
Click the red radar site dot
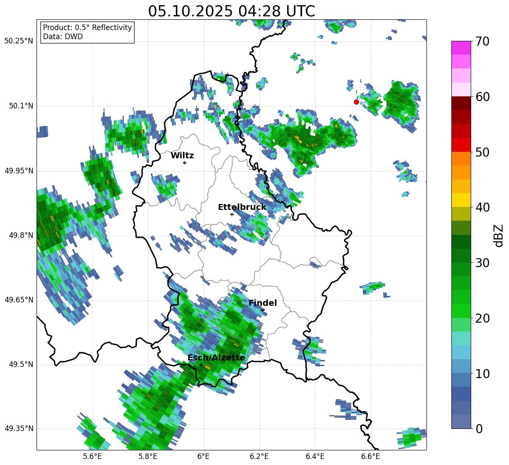(x=356, y=102)
